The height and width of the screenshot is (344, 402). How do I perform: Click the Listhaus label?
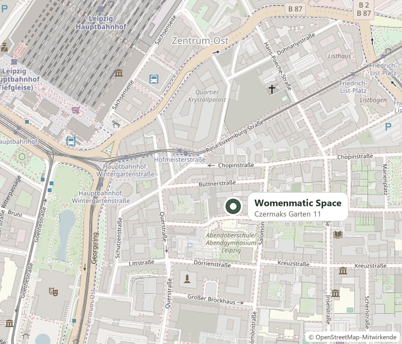pos(340,56)
